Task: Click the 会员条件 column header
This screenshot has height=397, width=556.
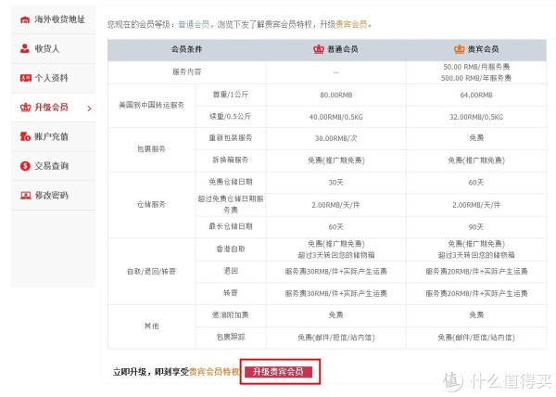Action: [186, 49]
